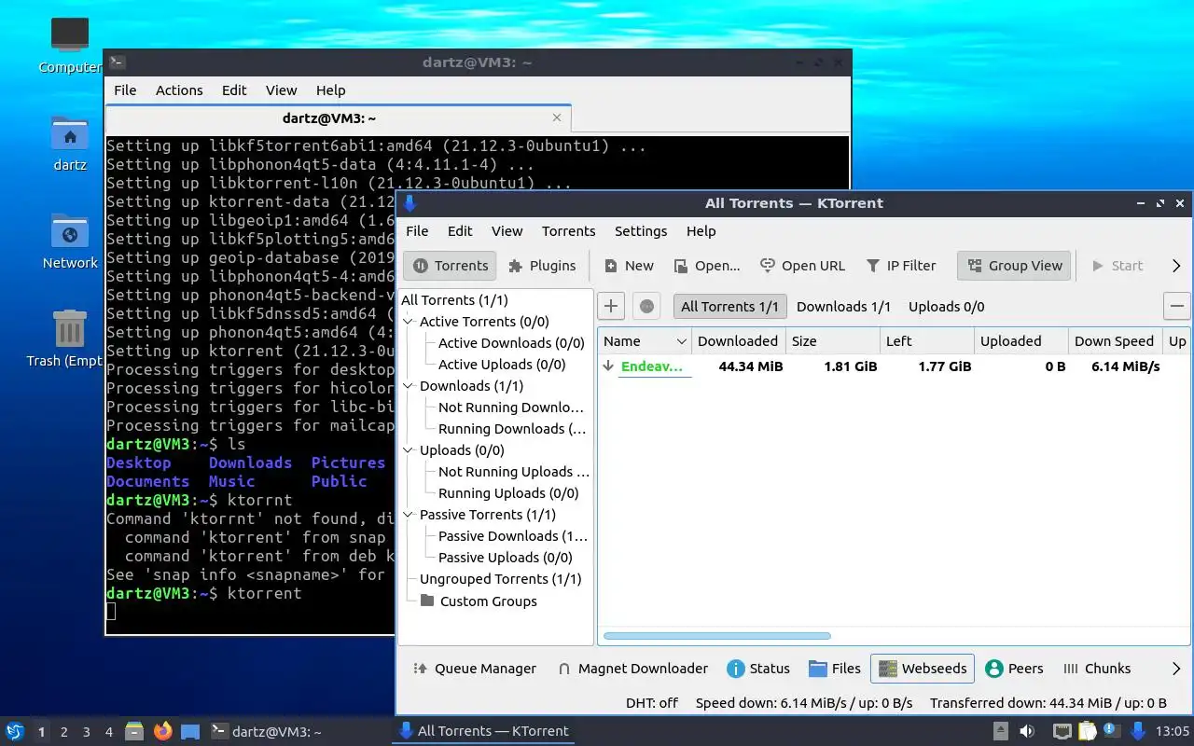Sort by the Size column header
This screenshot has height=746, width=1194.
(833, 341)
